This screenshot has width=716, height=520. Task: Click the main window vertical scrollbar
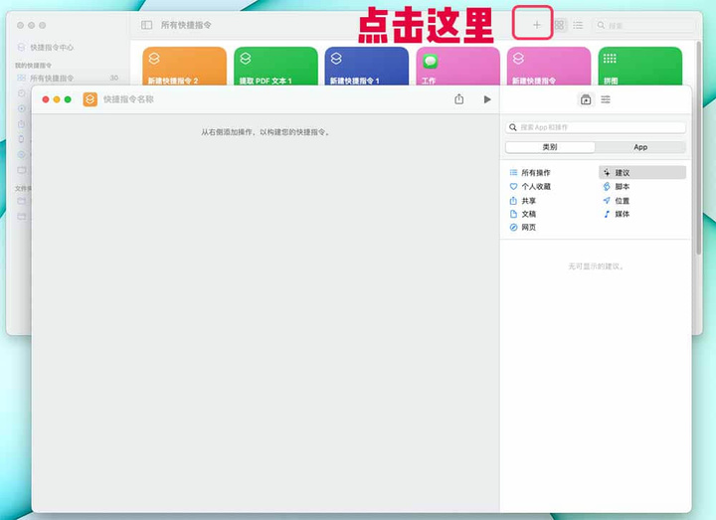pos(699,147)
